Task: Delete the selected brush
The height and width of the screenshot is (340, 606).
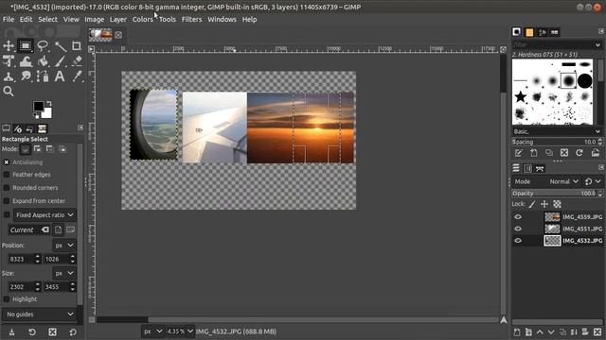Action: click(x=564, y=153)
